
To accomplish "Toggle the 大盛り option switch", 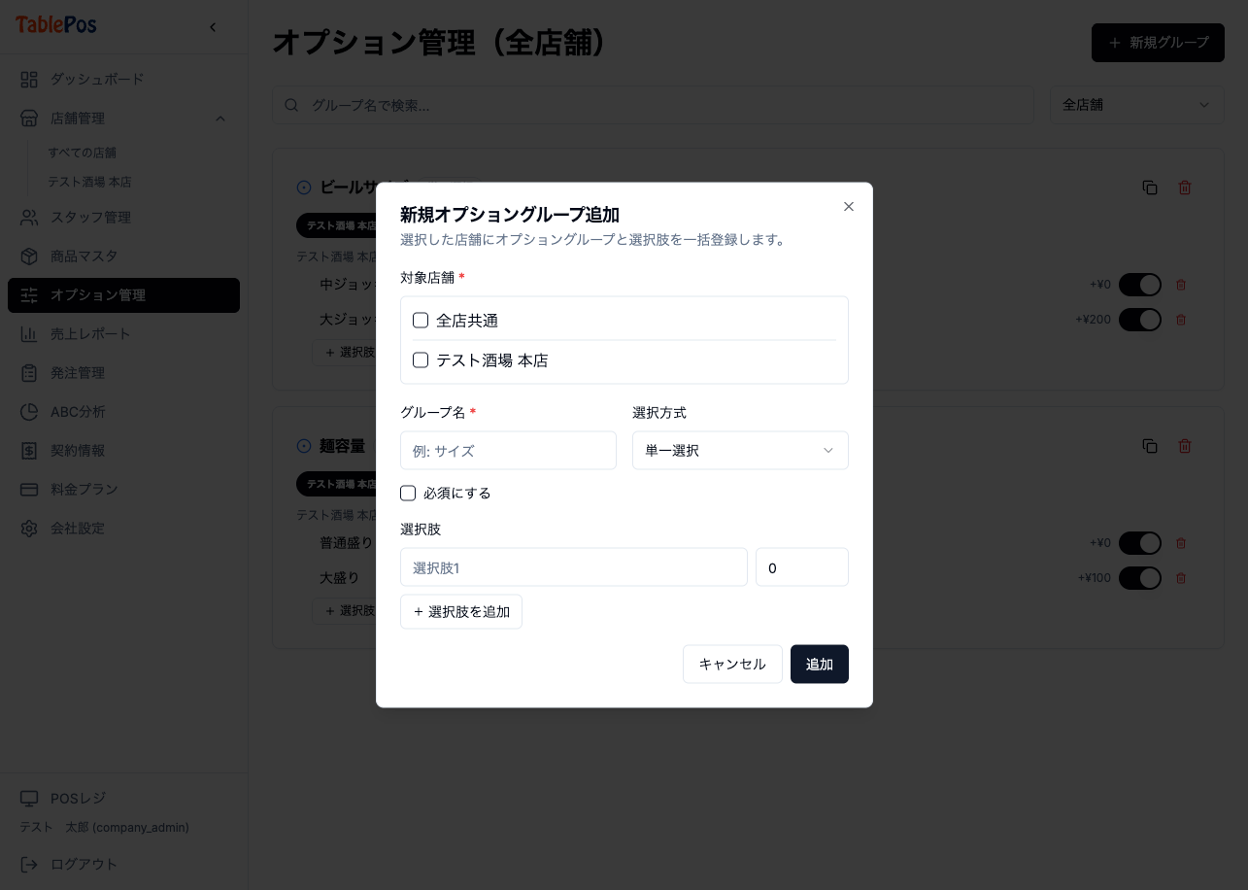I will pos(1140,578).
